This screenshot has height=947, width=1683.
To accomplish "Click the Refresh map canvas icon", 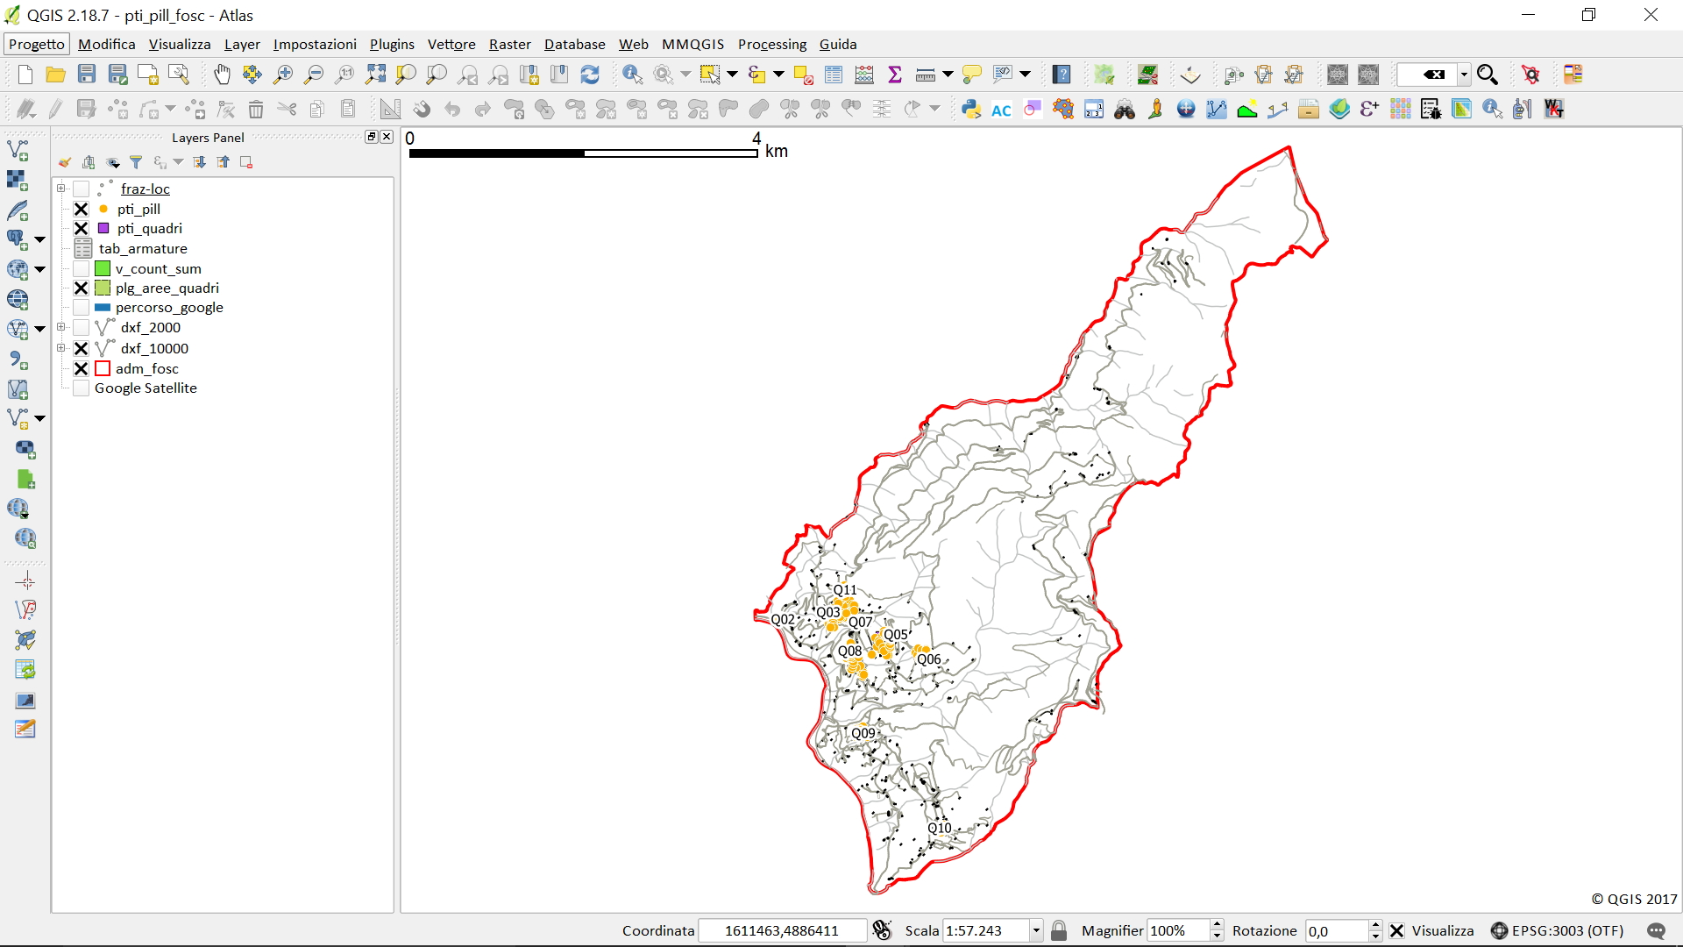I will 590,75.
